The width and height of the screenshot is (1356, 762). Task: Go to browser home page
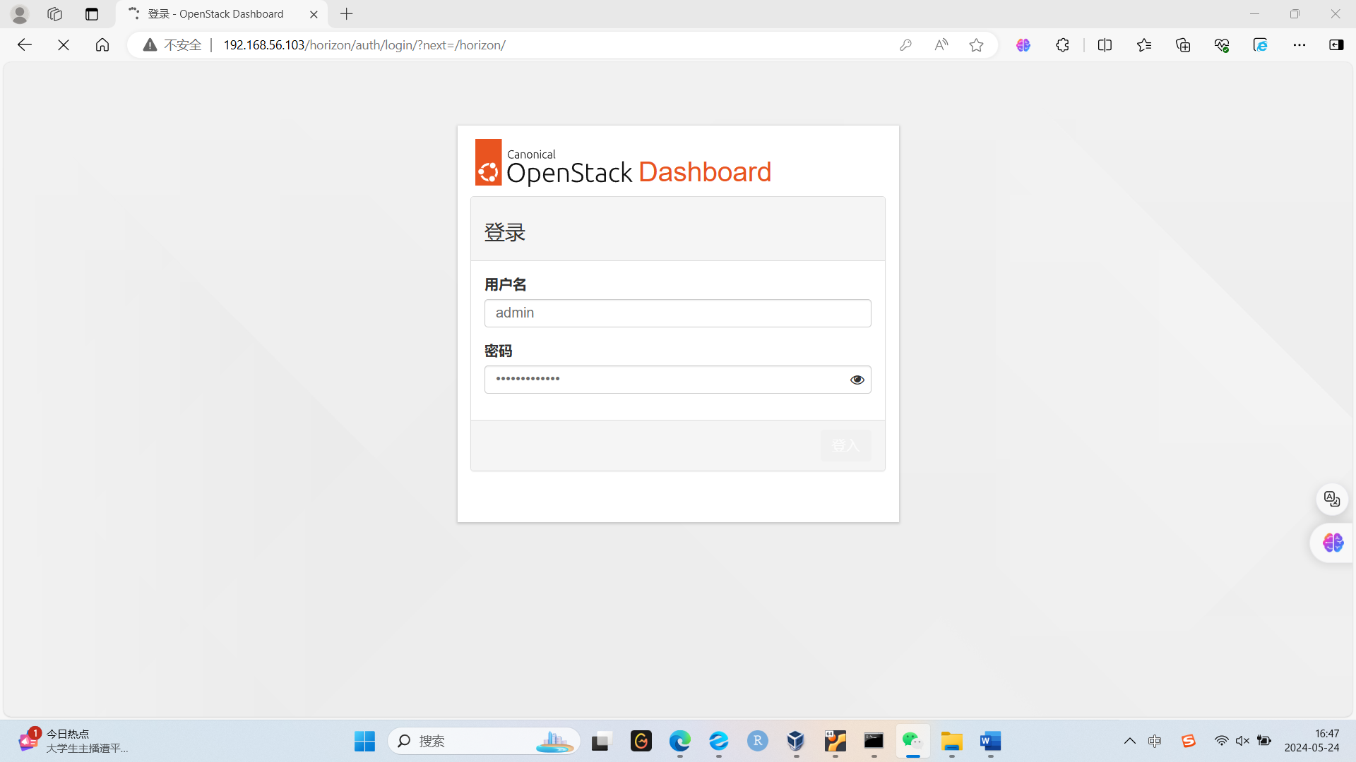click(102, 45)
